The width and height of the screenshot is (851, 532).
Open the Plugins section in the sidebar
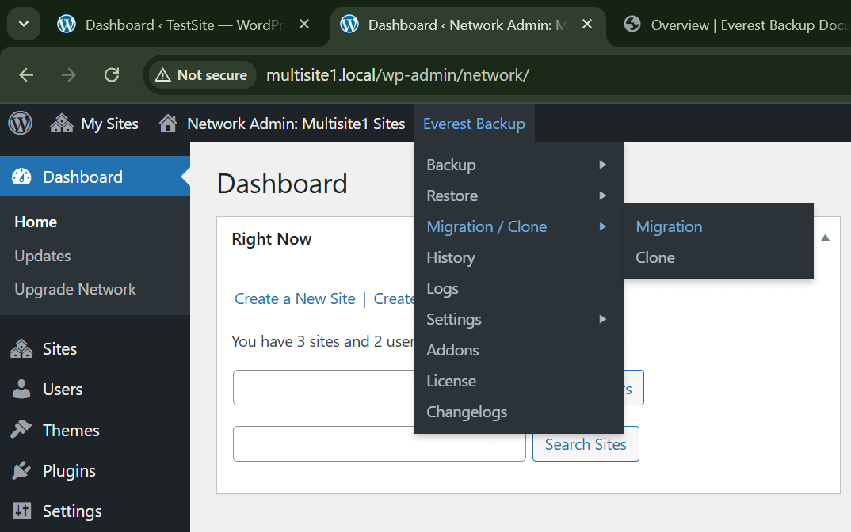click(x=69, y=471)
